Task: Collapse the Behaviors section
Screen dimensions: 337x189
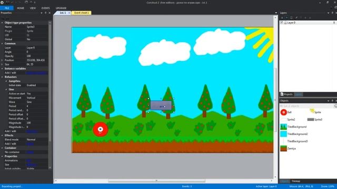Action: coord(2,77)
